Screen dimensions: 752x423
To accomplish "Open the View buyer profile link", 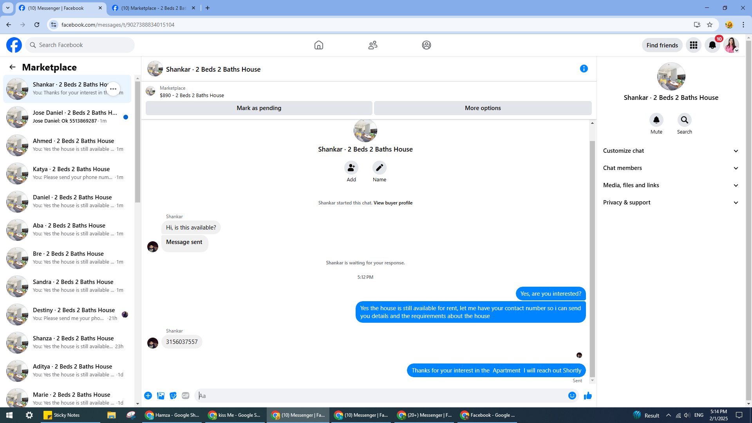I will (x=393, y=203).
